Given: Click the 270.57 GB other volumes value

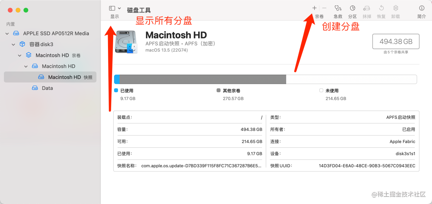Looking at the screenshot, I should pos(233,99).
